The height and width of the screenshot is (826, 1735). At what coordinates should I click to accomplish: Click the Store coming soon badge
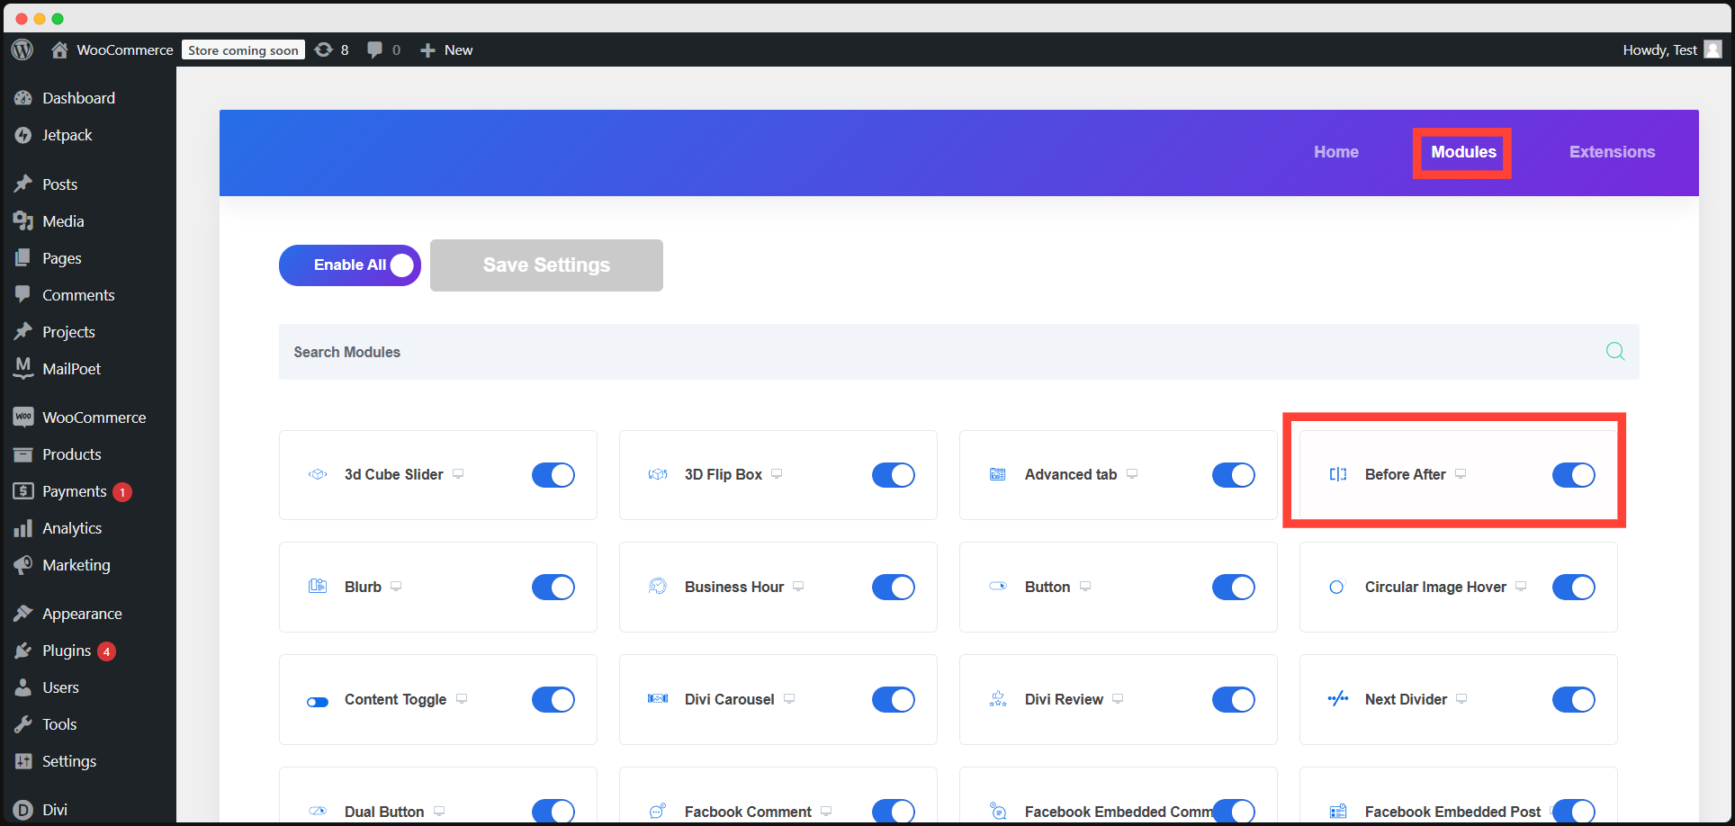coord(243,50)
